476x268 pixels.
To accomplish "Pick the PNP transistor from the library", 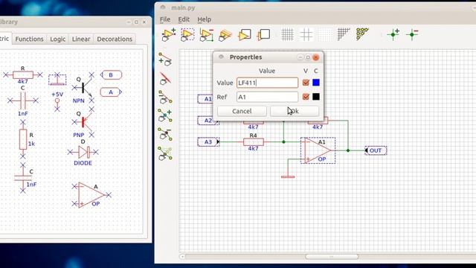I will 83,122.
